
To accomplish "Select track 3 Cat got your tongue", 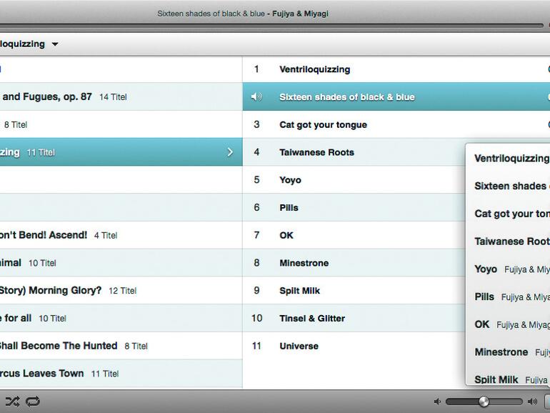I will (x=396, y=124).
